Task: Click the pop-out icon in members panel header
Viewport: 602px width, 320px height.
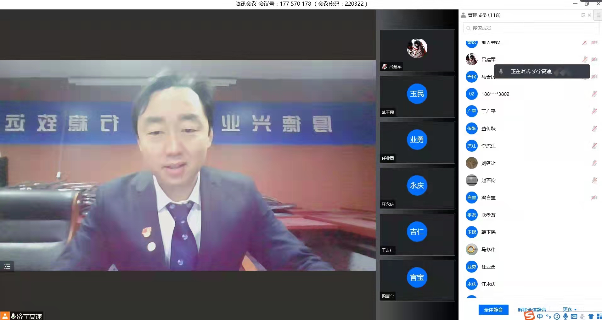Action: pyautogui.click(x=583, y=15)
